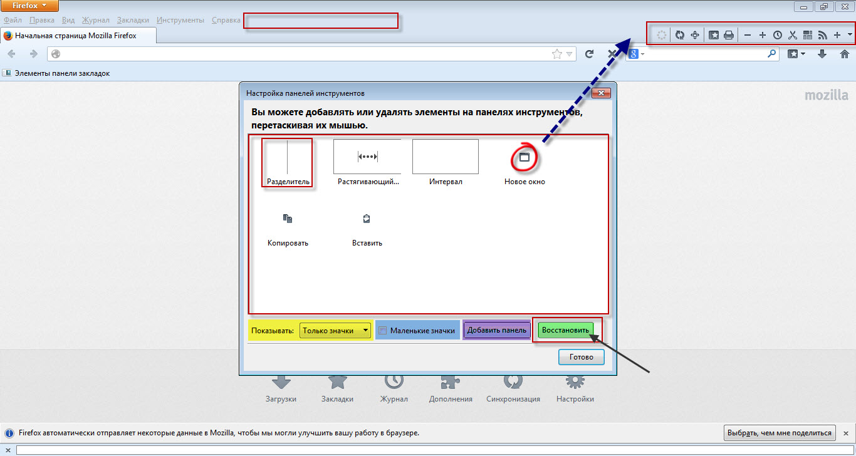Open Дополнения on the start page
The image size is (856, 456).
click(451, 388)
